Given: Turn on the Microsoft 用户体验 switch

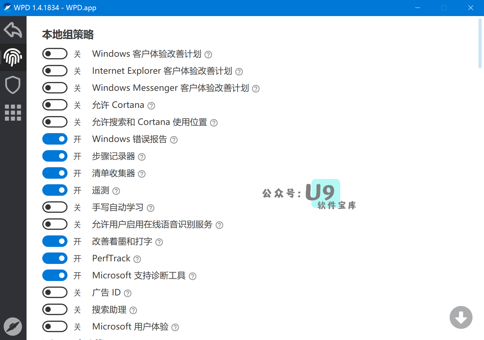Looking at the screenshot, I should 55,327.
